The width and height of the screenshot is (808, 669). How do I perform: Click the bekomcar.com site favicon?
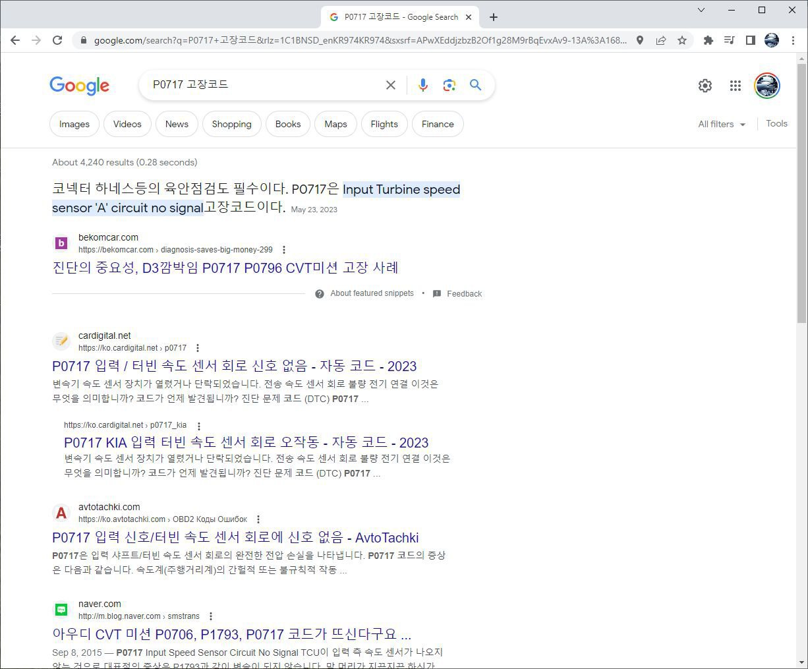(61, 243)
